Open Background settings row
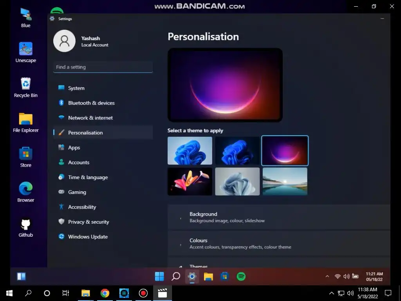The image size is (401, 301). 279,217
